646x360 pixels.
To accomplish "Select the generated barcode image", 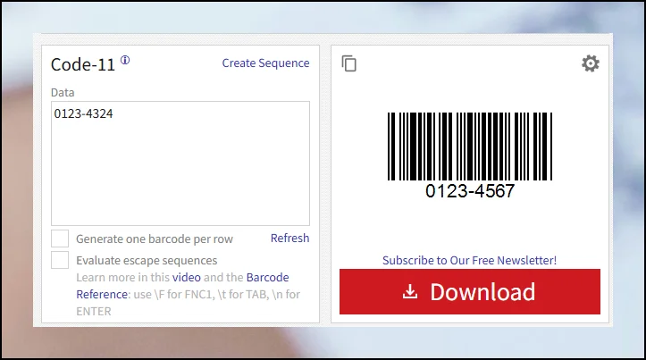I will 469,146.
